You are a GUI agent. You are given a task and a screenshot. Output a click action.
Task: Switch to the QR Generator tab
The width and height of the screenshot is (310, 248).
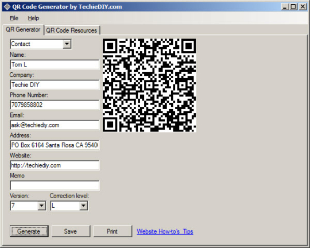(x=23, y=29)
